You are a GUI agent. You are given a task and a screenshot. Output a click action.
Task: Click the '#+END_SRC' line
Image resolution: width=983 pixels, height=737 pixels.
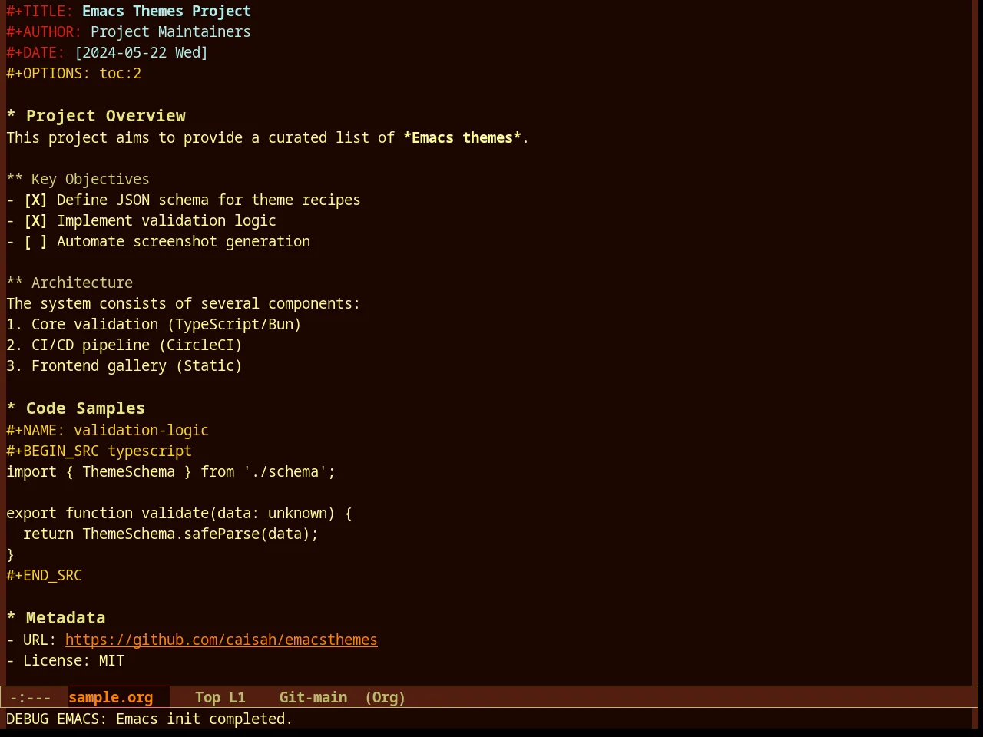44,576
